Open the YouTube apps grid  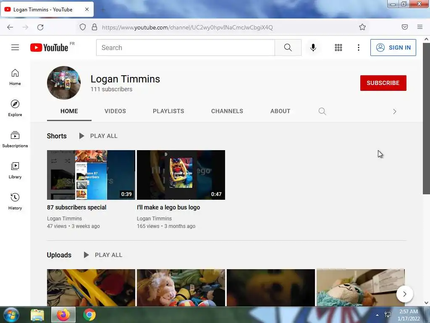point(338,48)
